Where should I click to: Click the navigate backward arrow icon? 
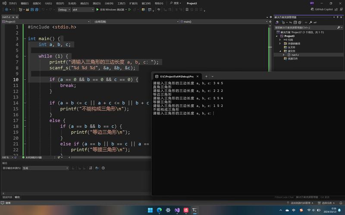6,9
